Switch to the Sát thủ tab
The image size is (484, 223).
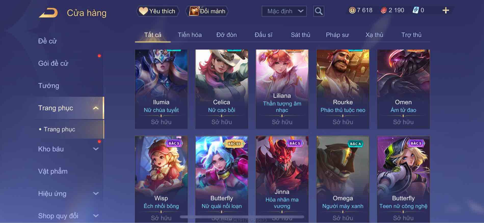click(x=300, y=35)
